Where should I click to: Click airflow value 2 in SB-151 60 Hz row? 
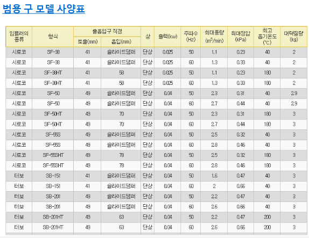coord(214,186)
